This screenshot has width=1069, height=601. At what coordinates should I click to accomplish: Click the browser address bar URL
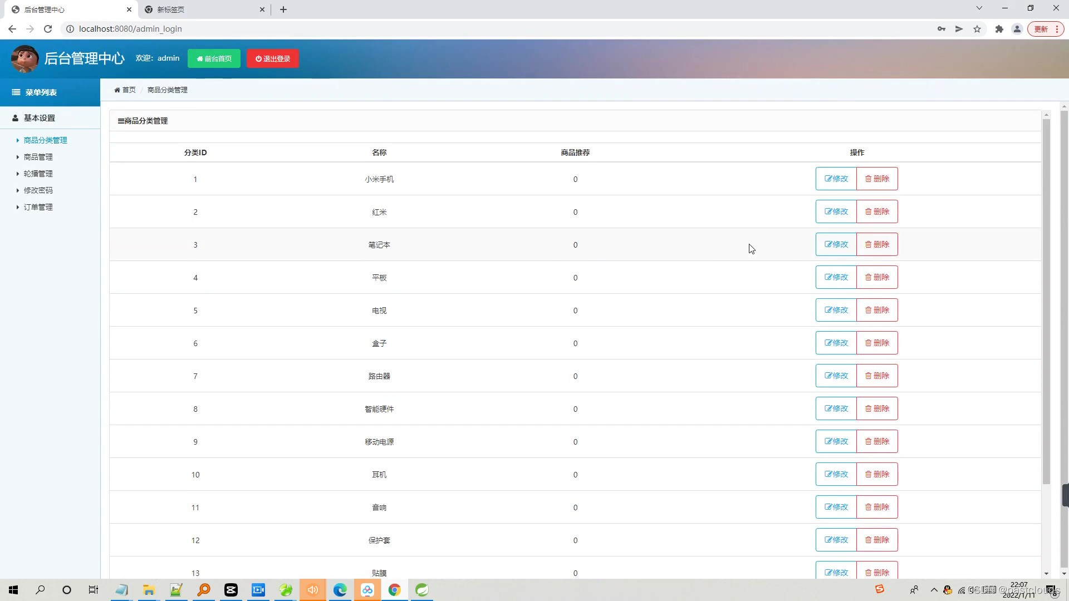click(x=130, y=29)
